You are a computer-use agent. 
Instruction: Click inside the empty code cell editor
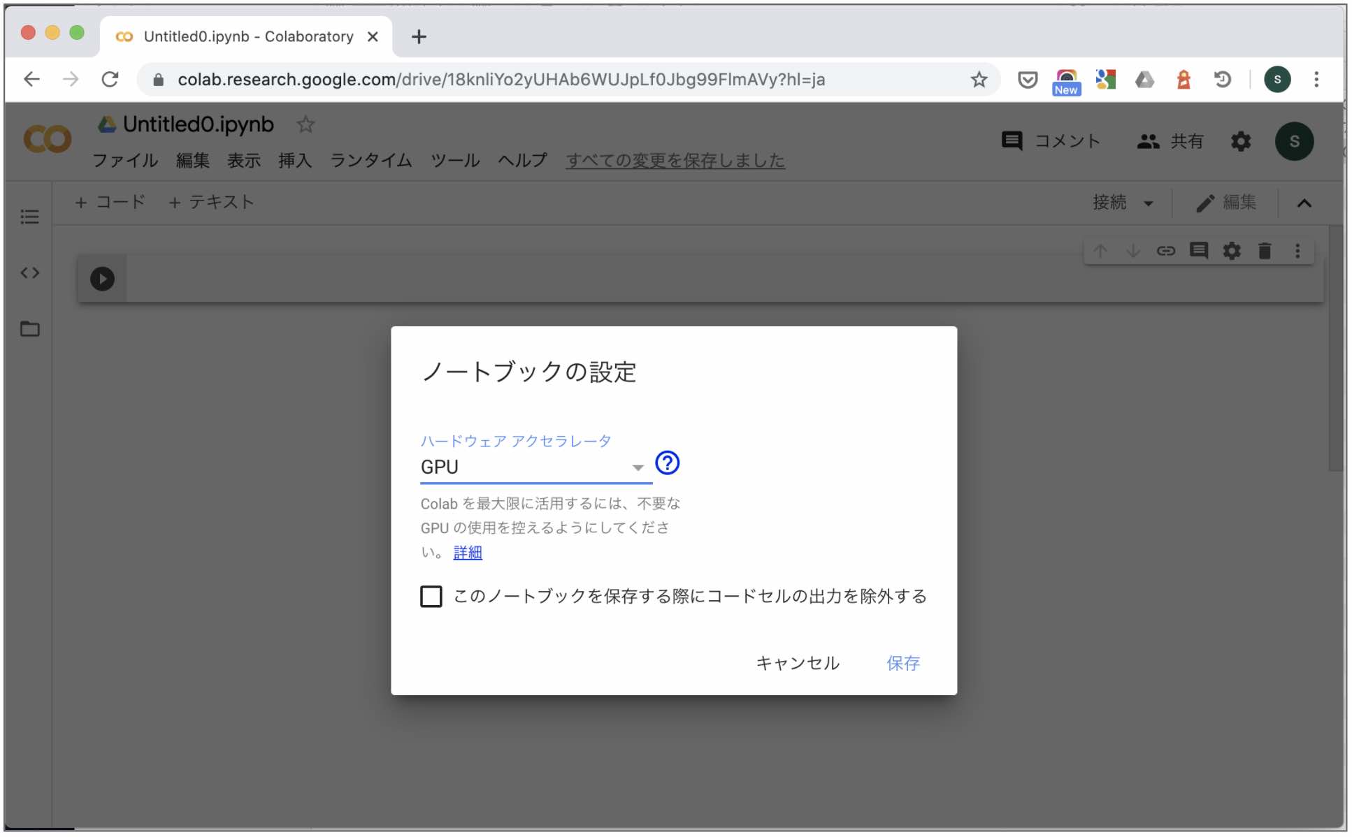[x=724, y=279]
